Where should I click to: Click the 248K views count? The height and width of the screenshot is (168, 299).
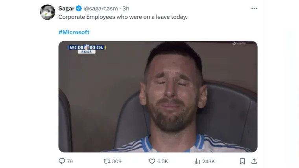209,161
